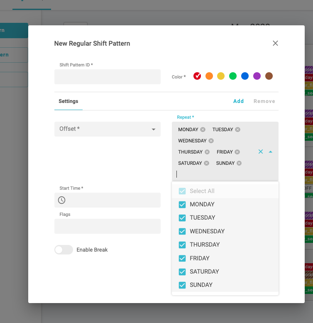Viewport: 313px width, 323px height.
Task: Open the Offset dropdown
Action: pos(107,129)
